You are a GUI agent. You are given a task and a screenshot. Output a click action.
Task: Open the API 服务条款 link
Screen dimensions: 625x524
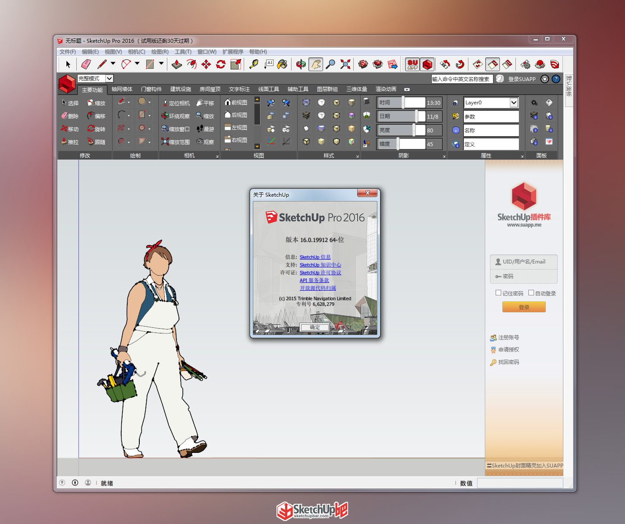tap(314, 280)
